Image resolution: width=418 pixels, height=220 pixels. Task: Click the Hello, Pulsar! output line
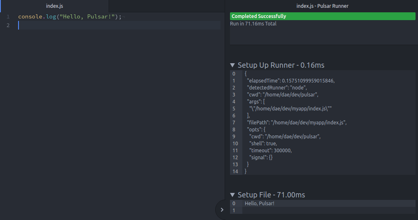(x=259, y=204)
